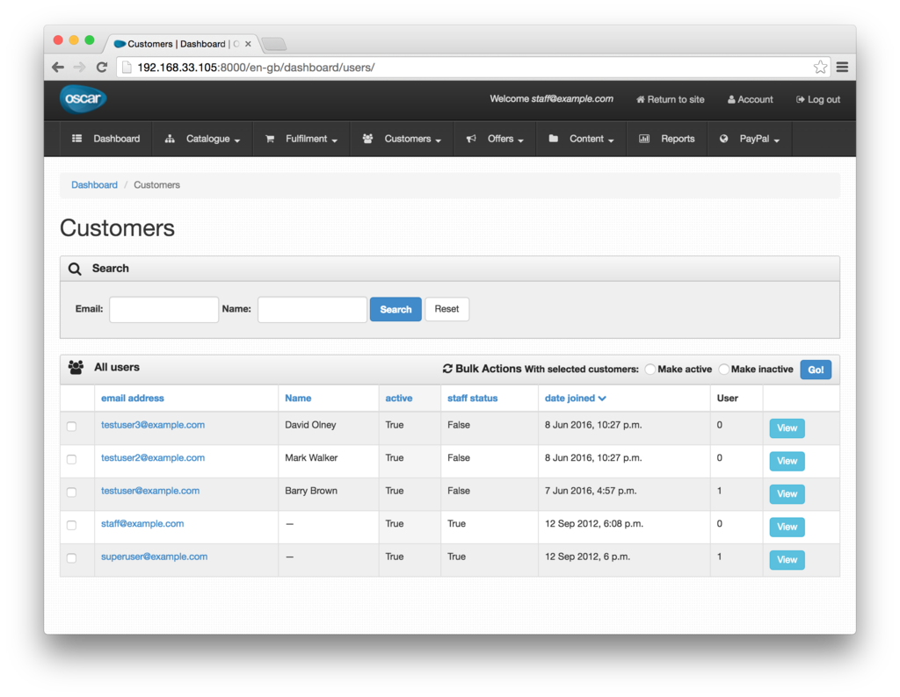The width and height of the screenshot is (900, 697).
Task: Click the Bulk Actions refresh icon
Action: coord(447,369)
